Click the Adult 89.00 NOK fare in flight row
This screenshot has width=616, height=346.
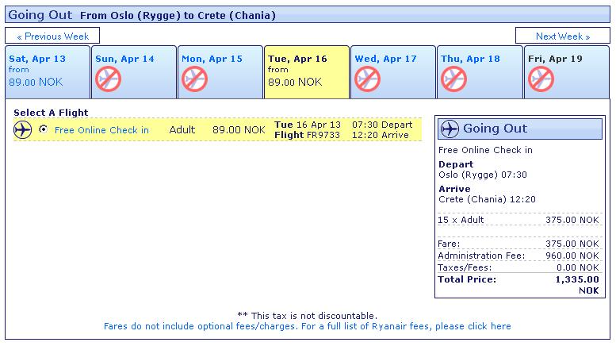coord(217,130)
